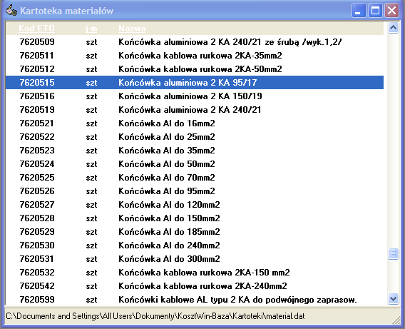Close the Kartoteka materiałów window
This screenshot has height=329, width=405.
pos(391,11)
